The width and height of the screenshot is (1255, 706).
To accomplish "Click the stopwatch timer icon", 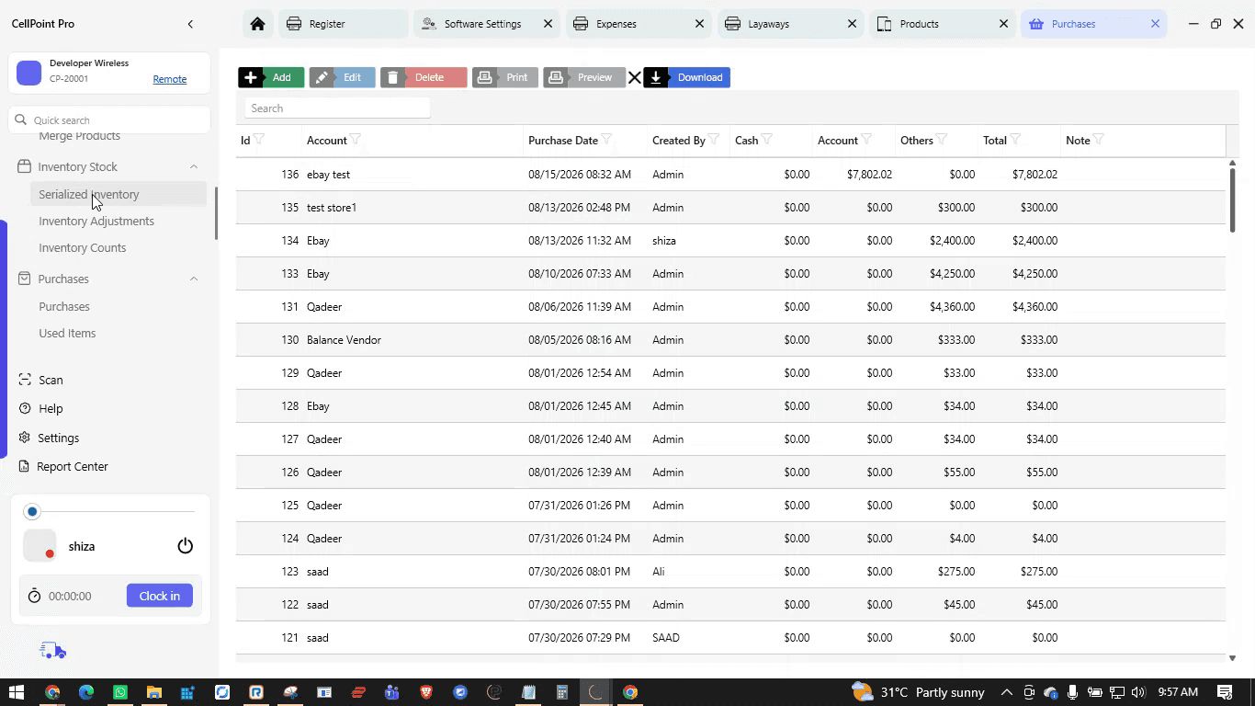I will tap(34, 596).
